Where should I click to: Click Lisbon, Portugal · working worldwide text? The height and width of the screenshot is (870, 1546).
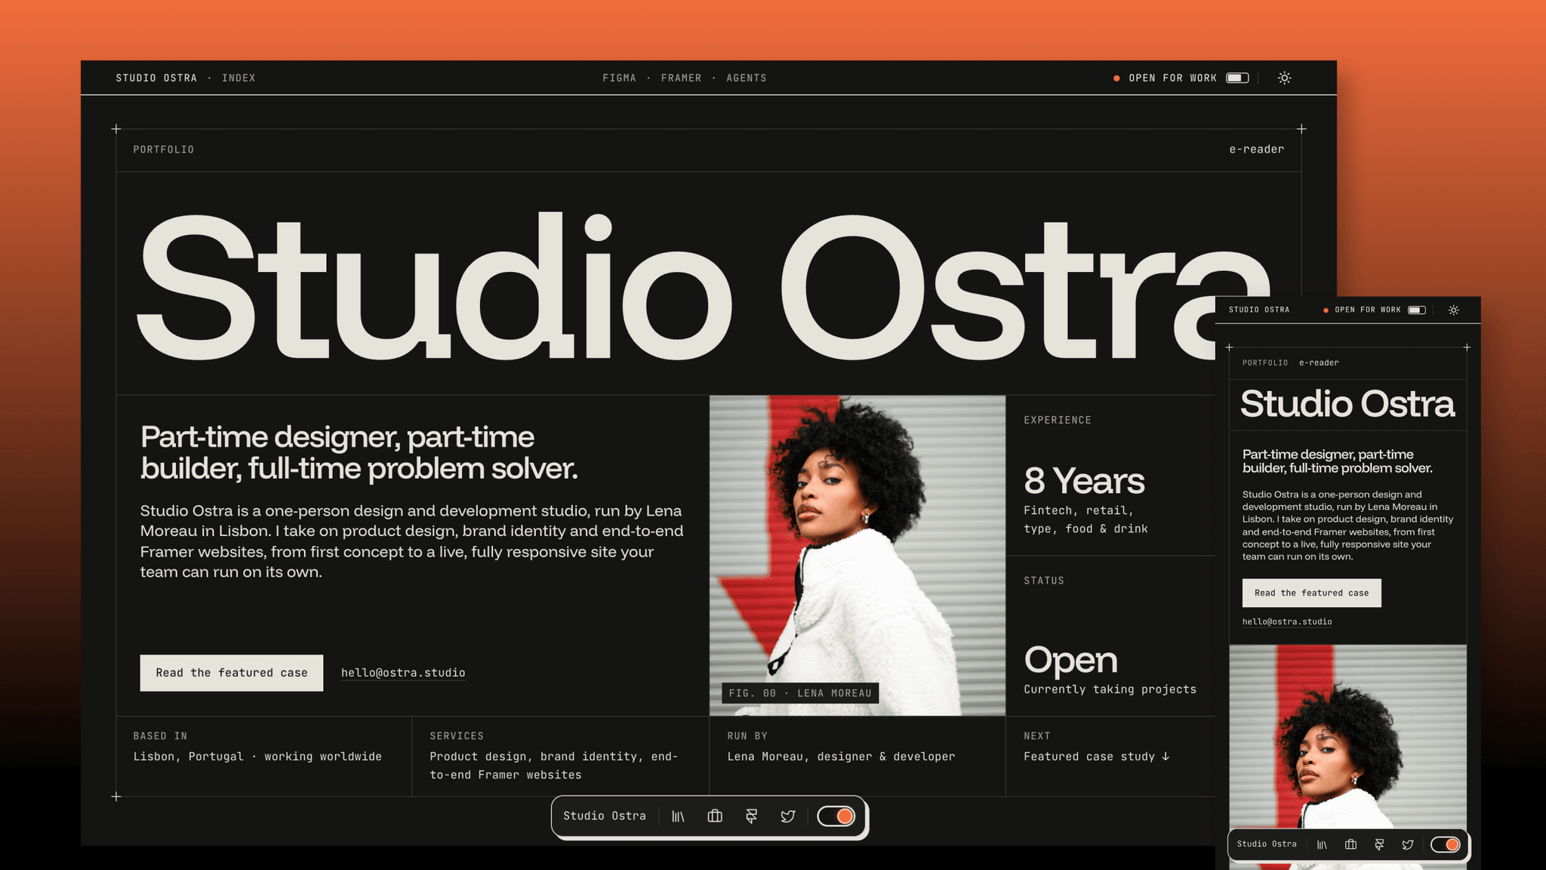257,757
